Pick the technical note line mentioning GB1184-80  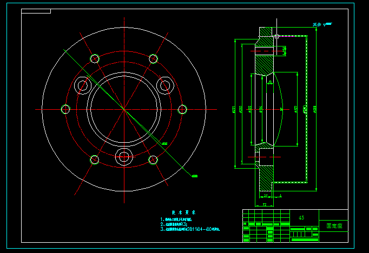coord(190,229)
